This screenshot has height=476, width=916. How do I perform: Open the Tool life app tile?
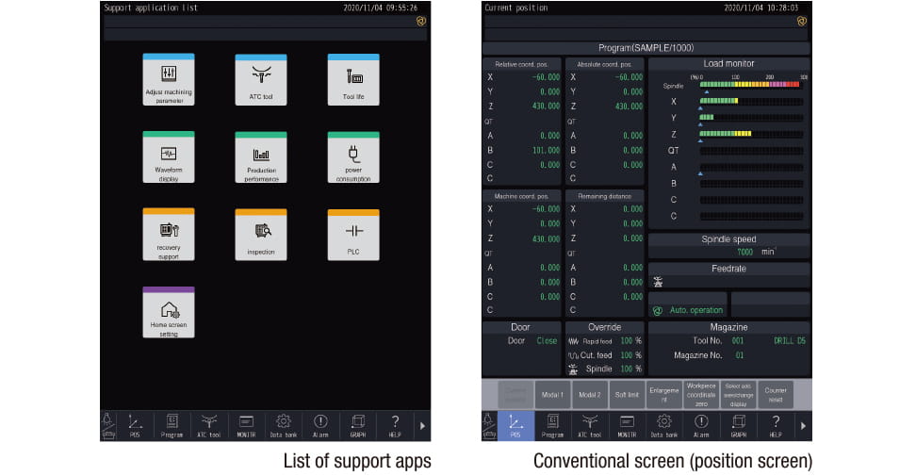pos(353,80)
